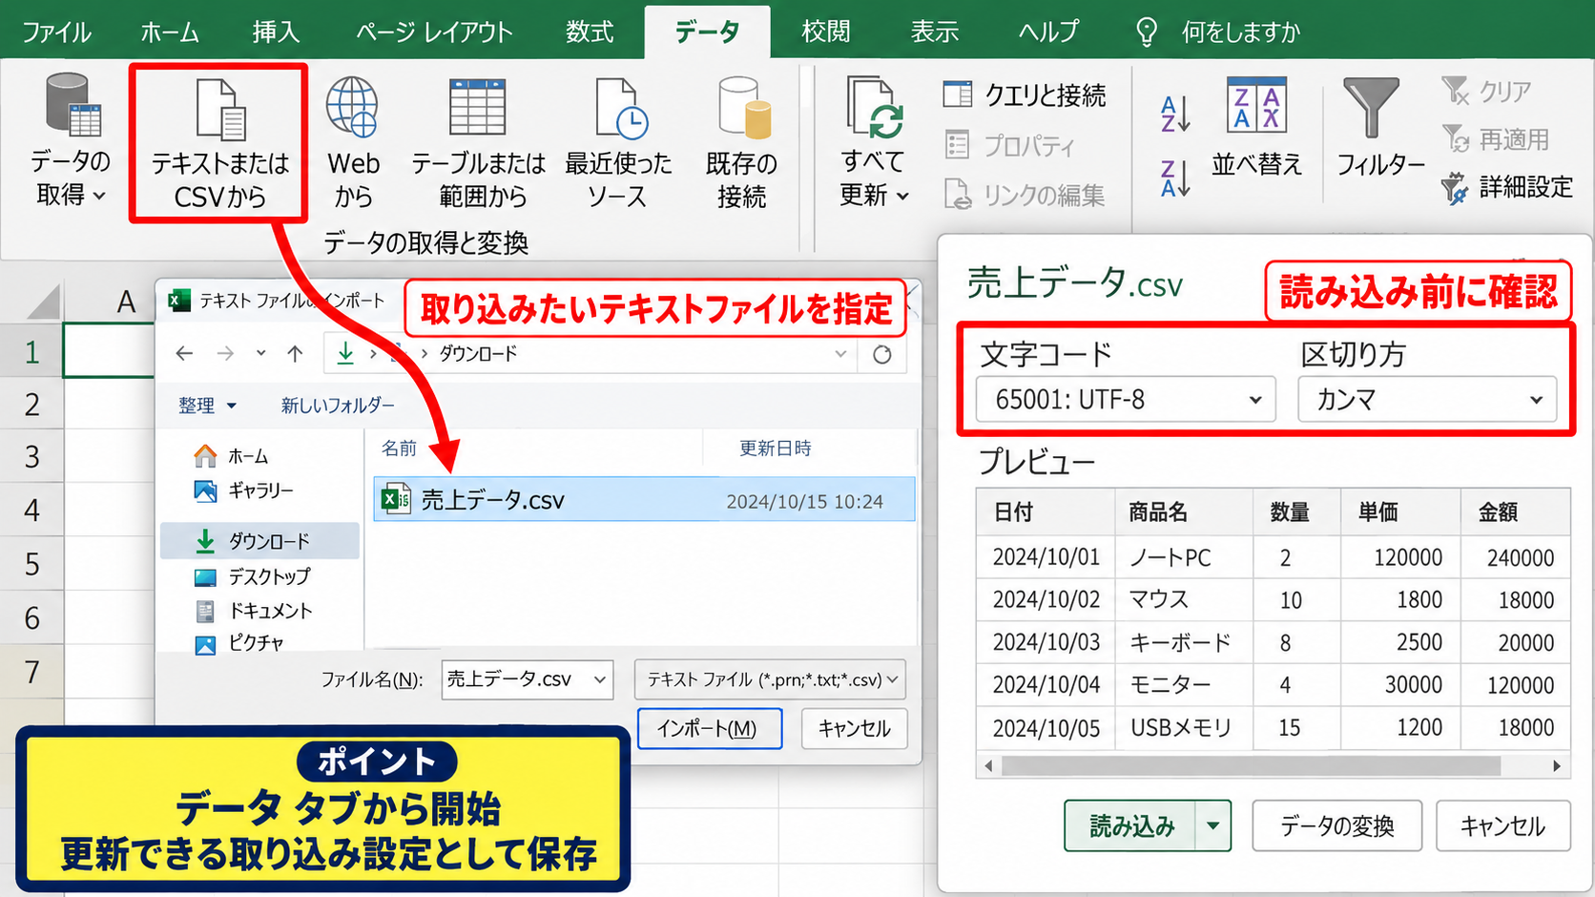Choose the Webから data source icon

tap(353, 143)
